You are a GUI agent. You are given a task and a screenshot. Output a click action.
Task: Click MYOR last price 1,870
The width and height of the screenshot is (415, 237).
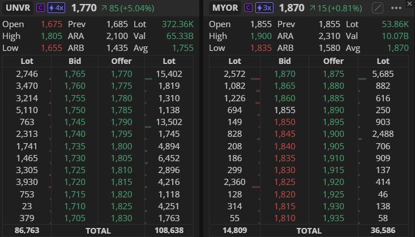pos(292,8)
